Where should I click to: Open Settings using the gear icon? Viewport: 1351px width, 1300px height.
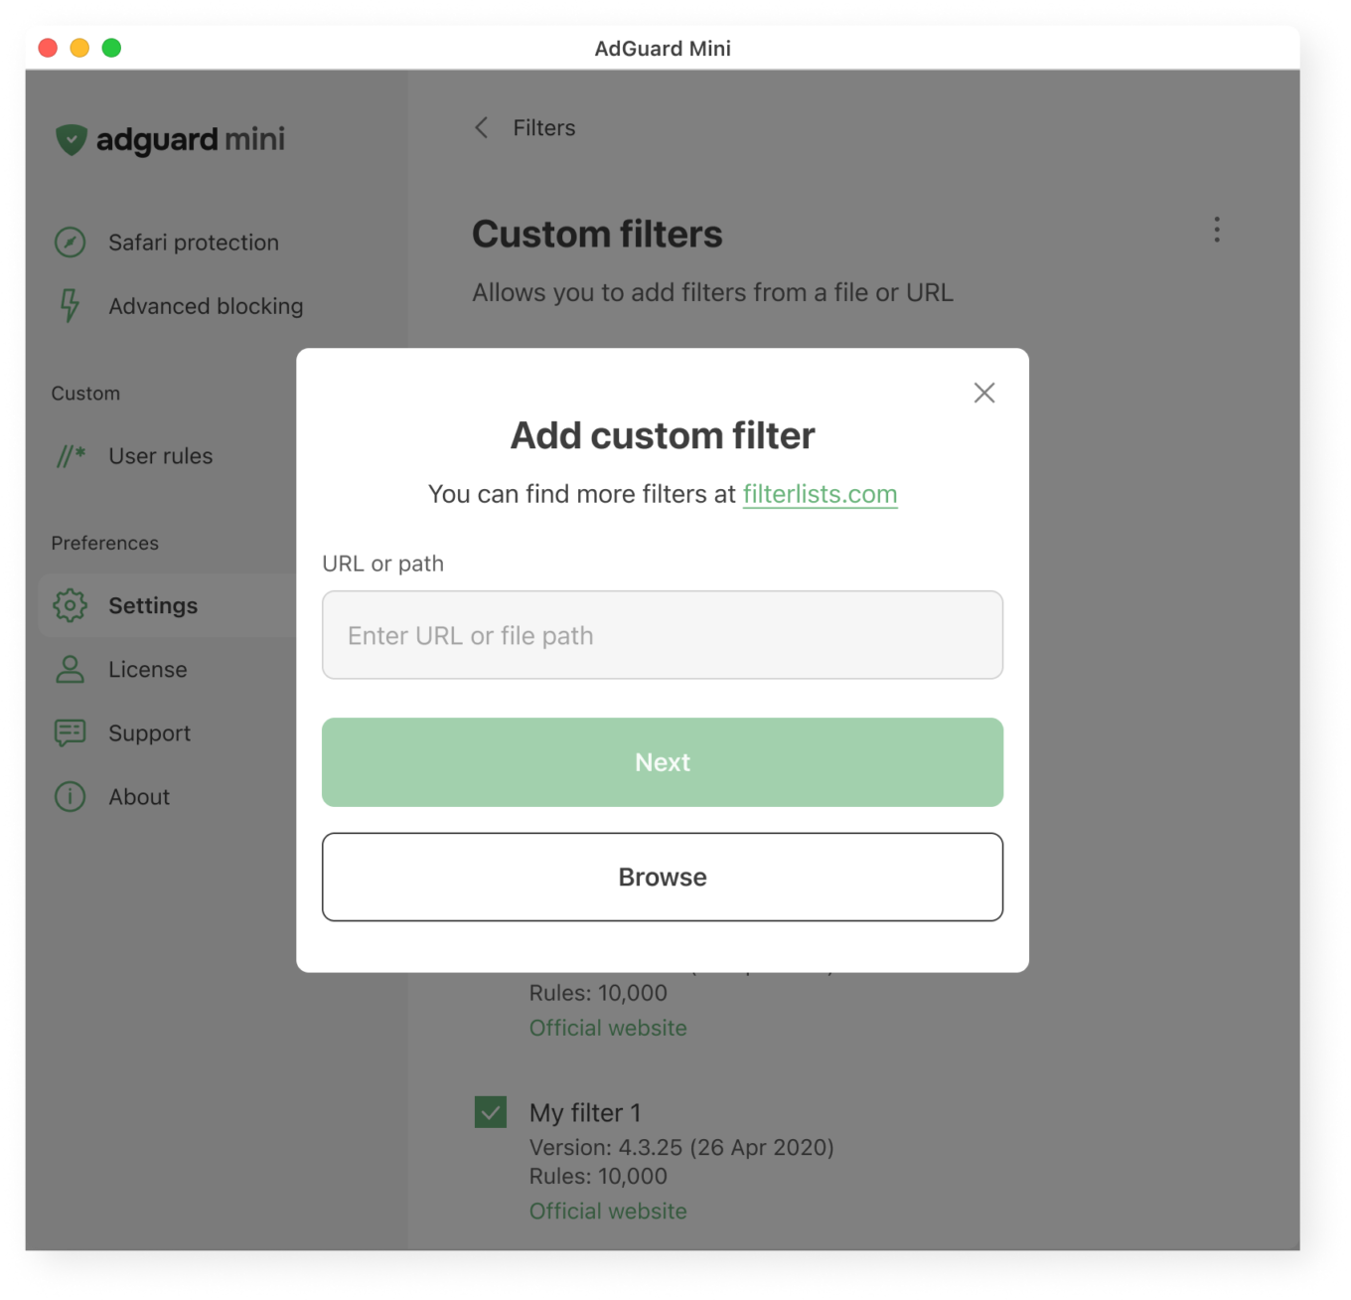71,605
